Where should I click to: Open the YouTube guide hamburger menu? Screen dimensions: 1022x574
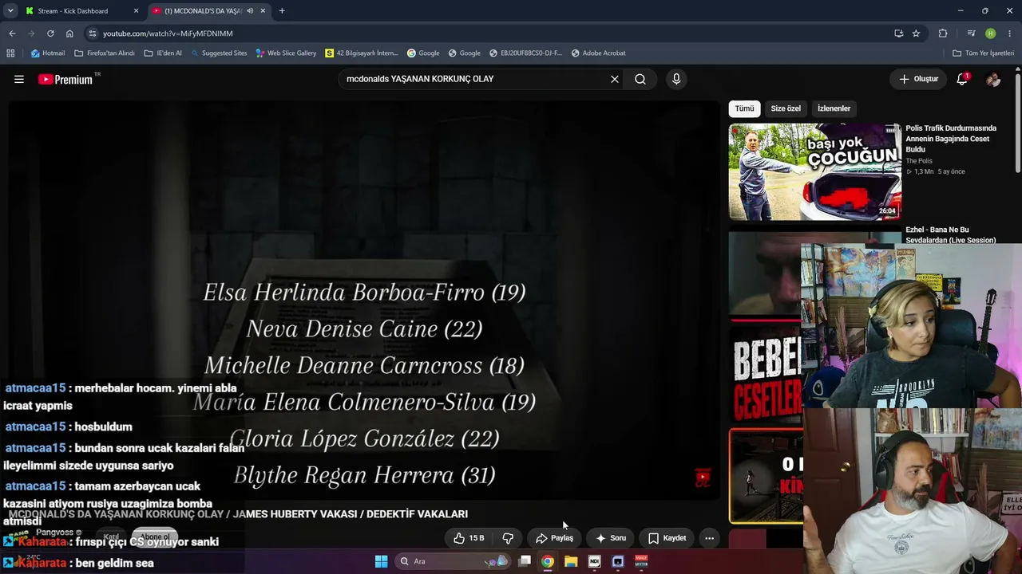tap(19, 79)
